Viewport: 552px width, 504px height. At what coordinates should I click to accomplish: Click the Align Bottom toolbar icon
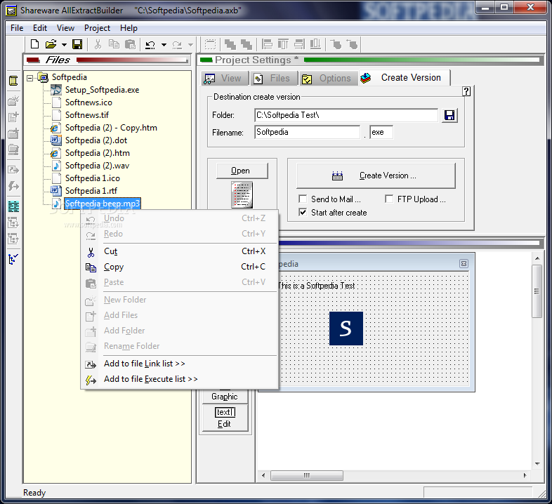click(315, 44)
